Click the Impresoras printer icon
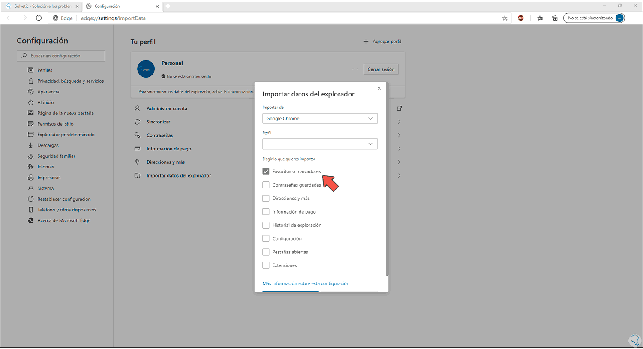Image resolution: width=643 pixels, height=349 pixels. point(30,178)
